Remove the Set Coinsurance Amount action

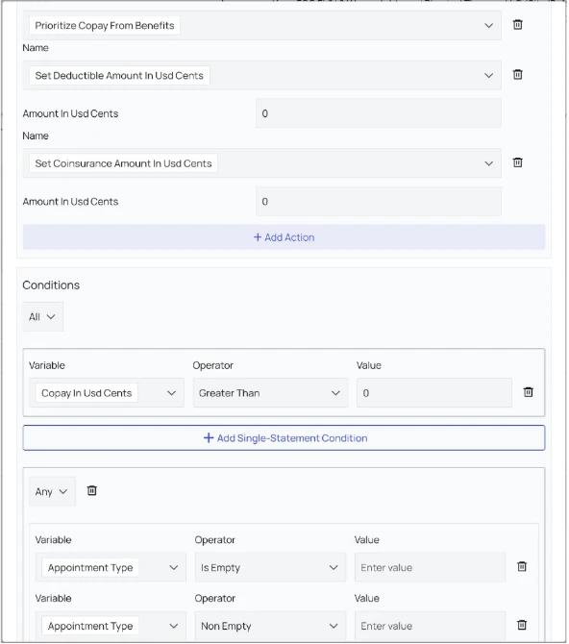click(518, 162)
